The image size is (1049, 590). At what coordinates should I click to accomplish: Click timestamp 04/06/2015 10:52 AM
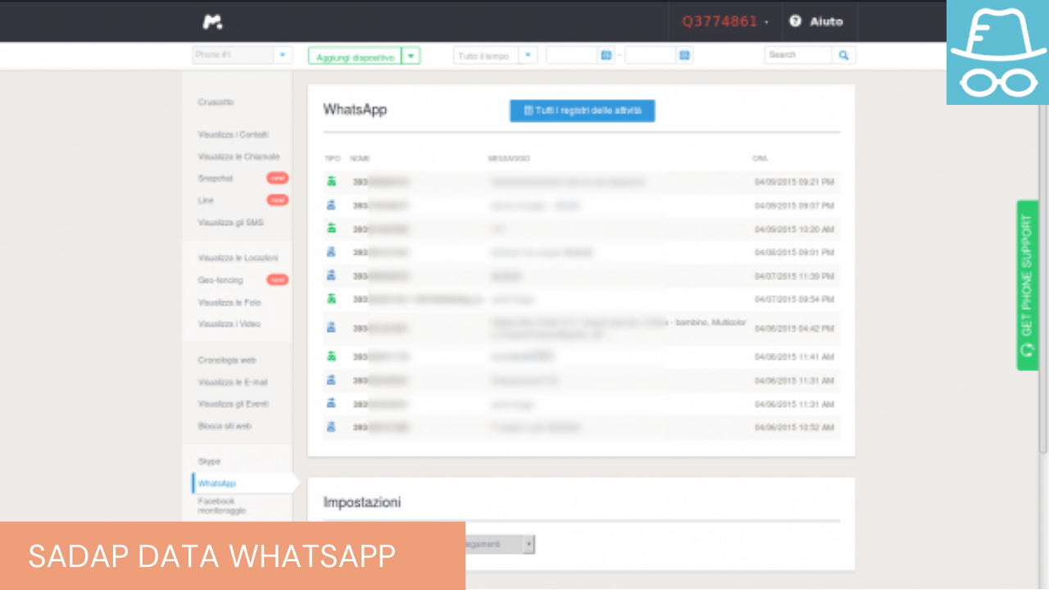tap(794, 427)
